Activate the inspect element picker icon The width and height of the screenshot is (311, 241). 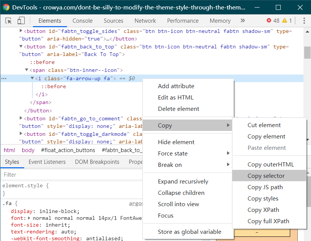8,21
